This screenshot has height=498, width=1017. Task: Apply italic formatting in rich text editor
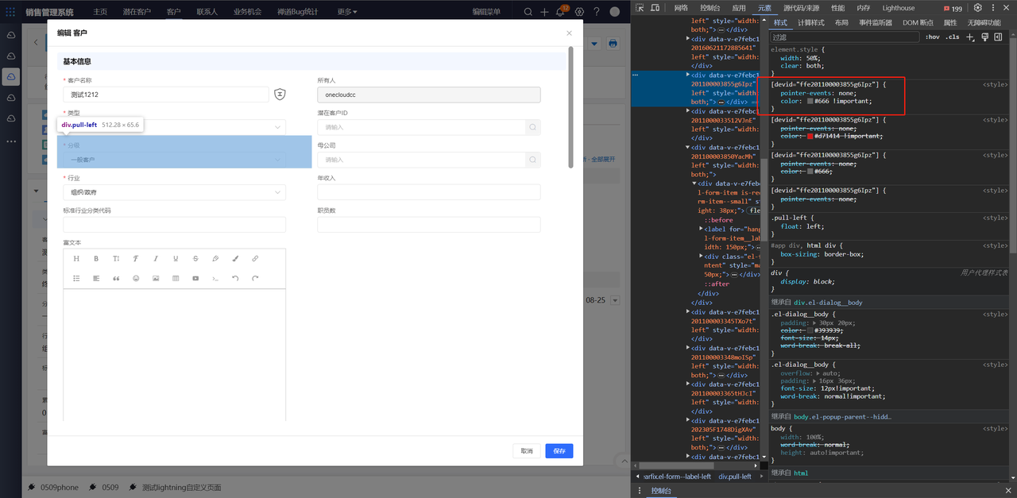click(156, 259)
